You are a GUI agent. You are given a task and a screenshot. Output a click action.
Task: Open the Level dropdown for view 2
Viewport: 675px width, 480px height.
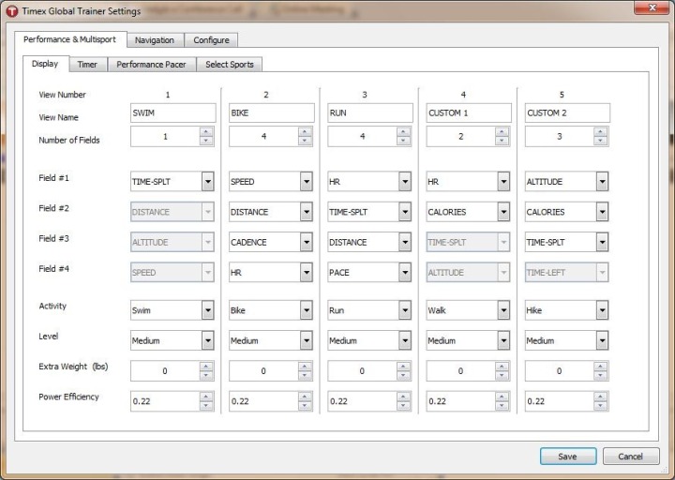click(307, 340)
